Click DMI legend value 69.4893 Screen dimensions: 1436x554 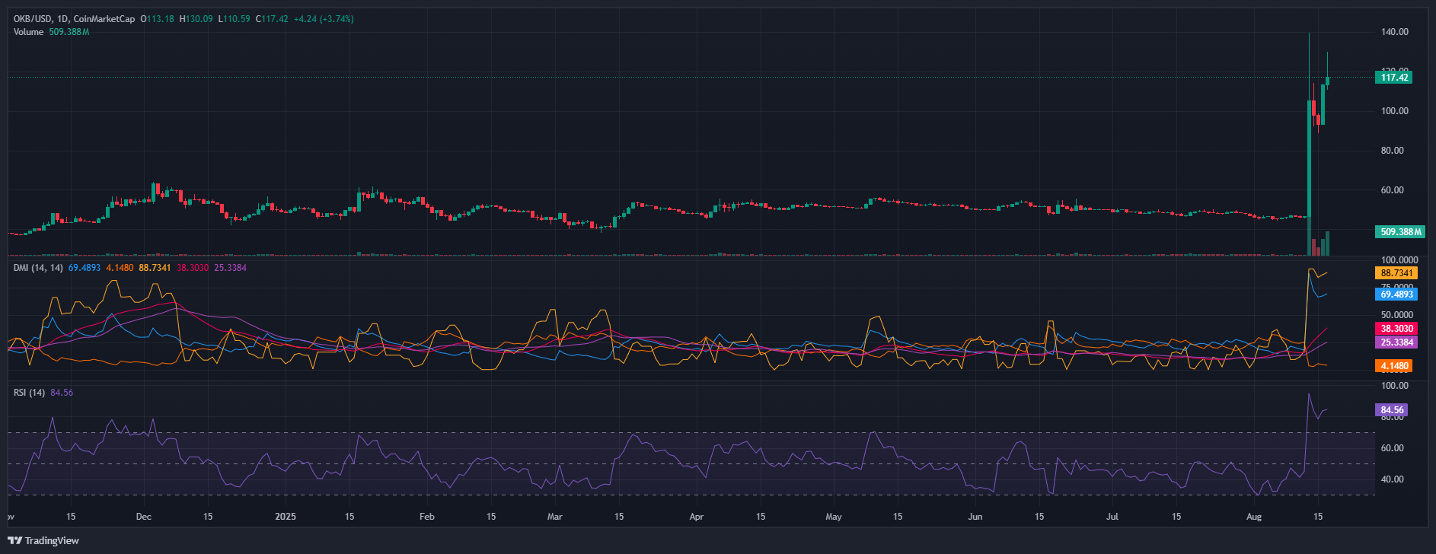(x=85, y=268)
